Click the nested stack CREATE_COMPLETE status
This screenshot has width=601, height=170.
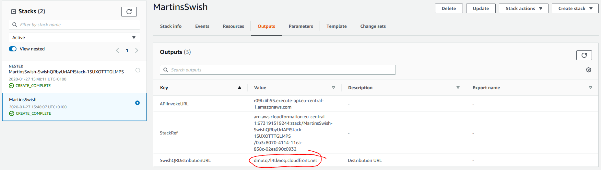33,86
